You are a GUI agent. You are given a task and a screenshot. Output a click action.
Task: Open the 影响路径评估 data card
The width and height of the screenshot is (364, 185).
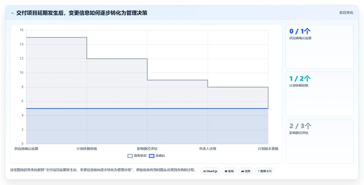pos(319,141)
